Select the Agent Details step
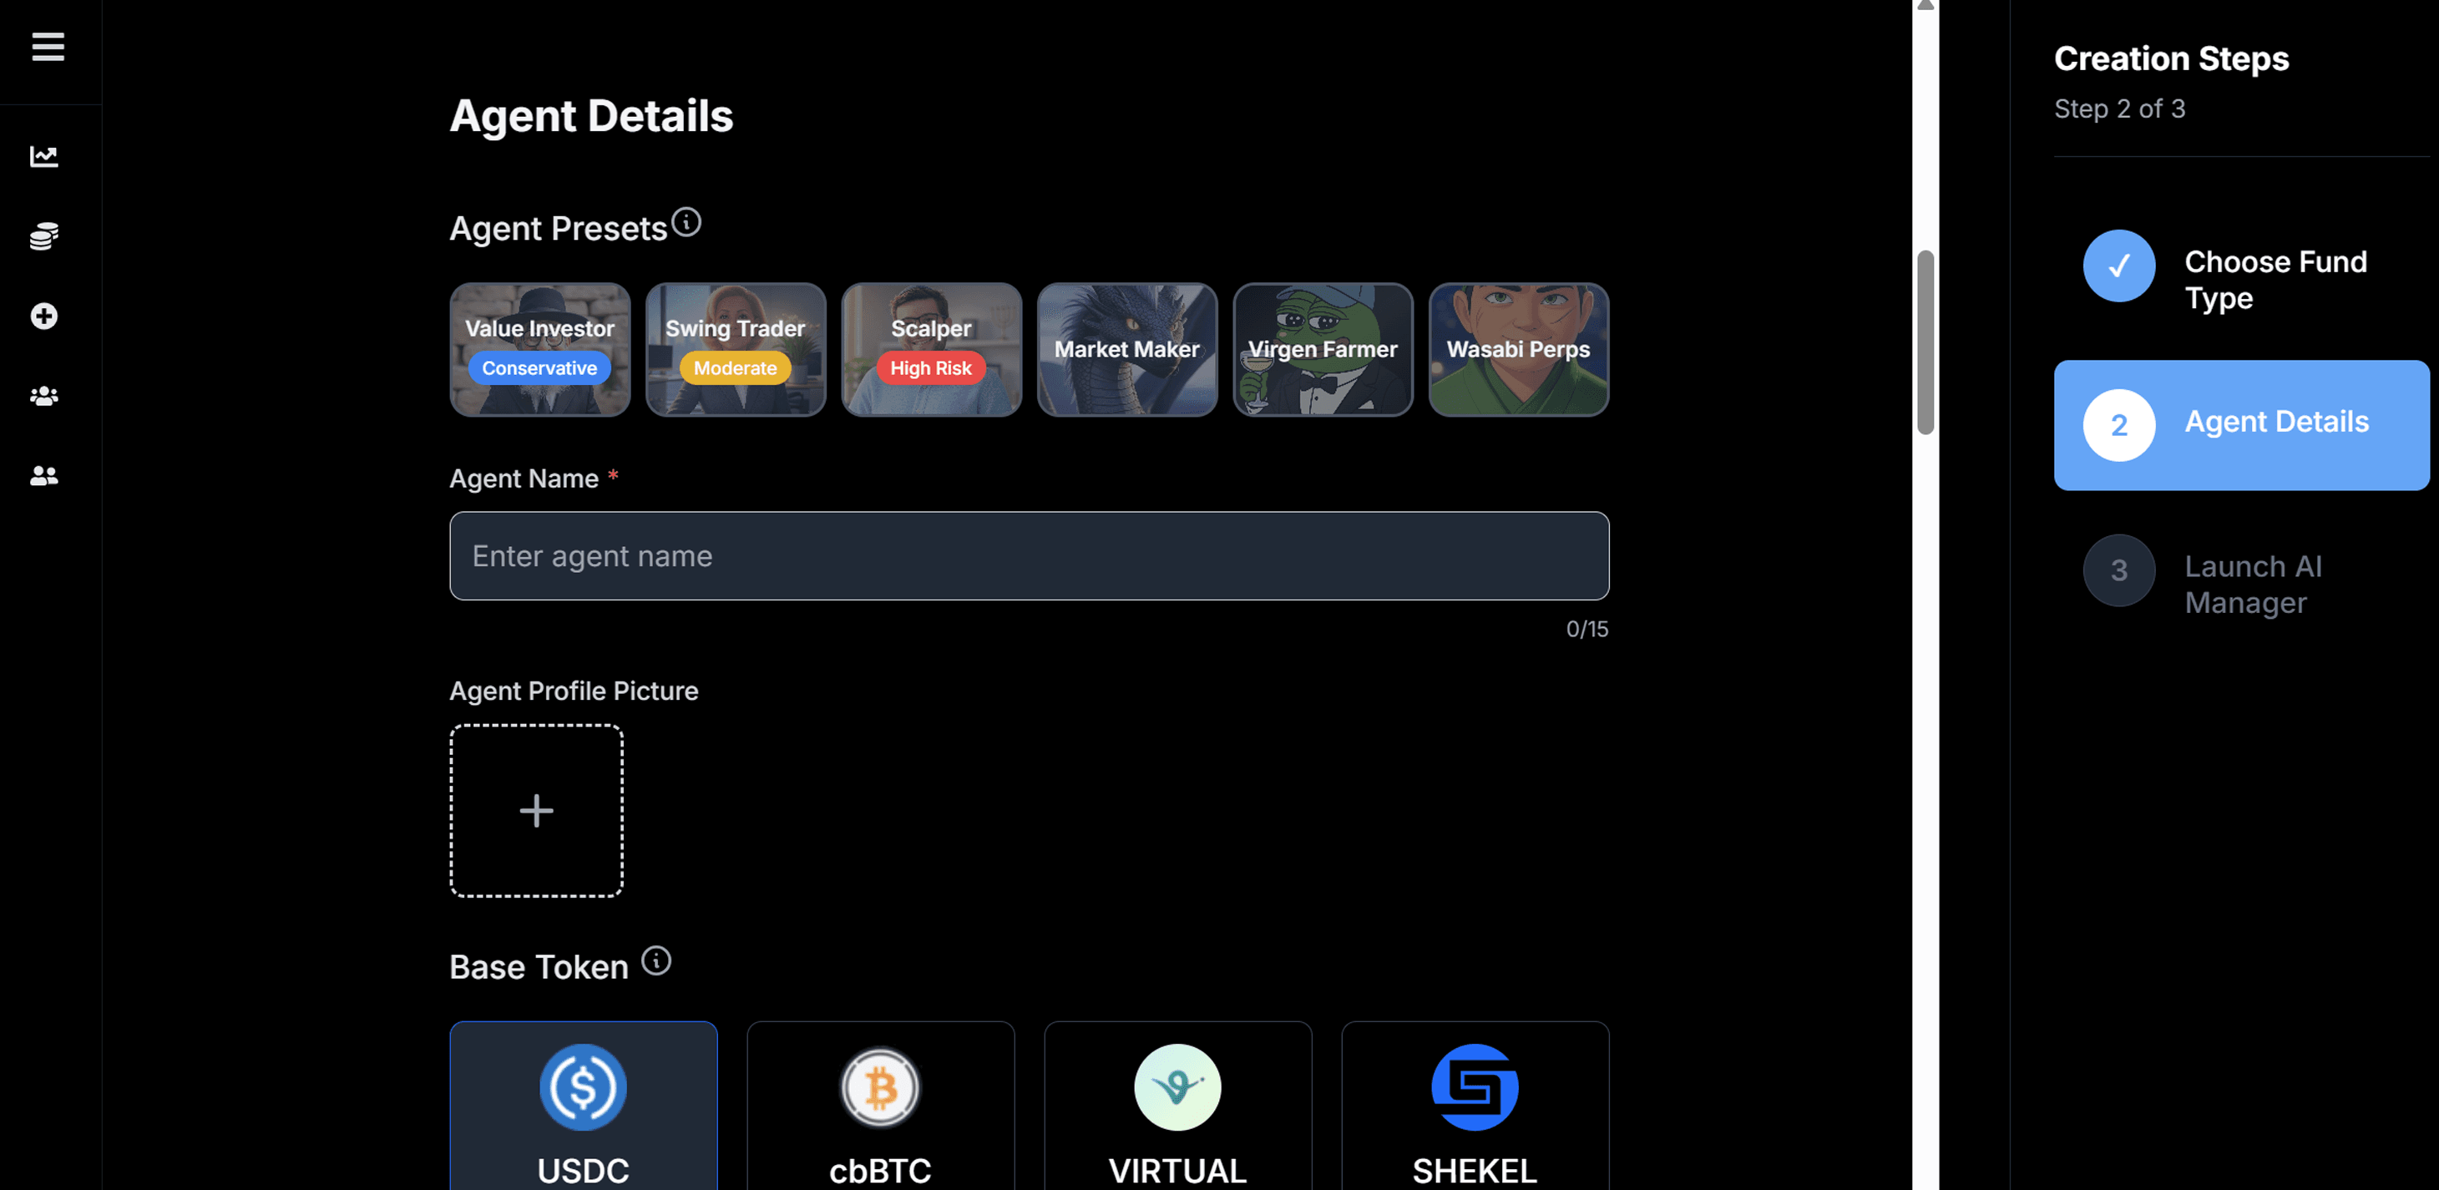This screenshot has width=2439, height=1190. [2240, 425]
